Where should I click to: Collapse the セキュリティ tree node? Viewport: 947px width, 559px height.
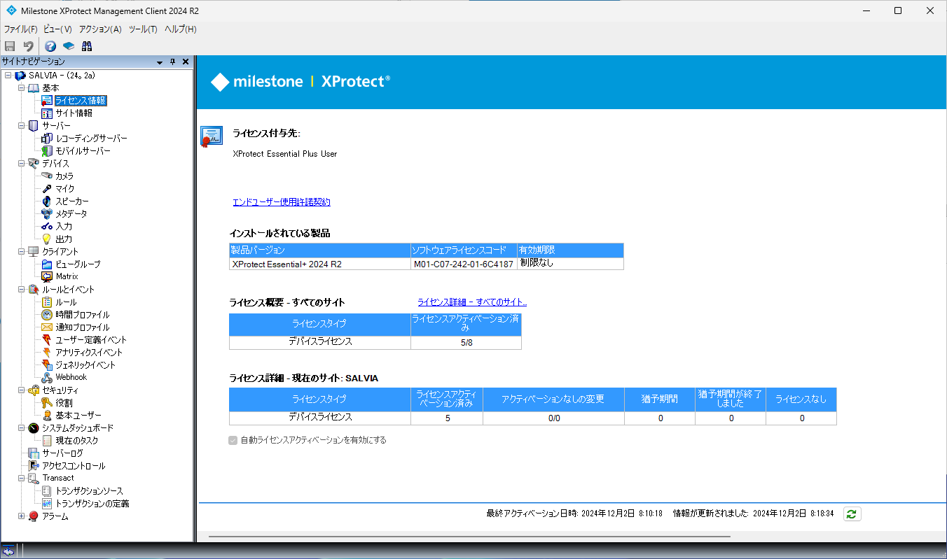click(22, 390)
